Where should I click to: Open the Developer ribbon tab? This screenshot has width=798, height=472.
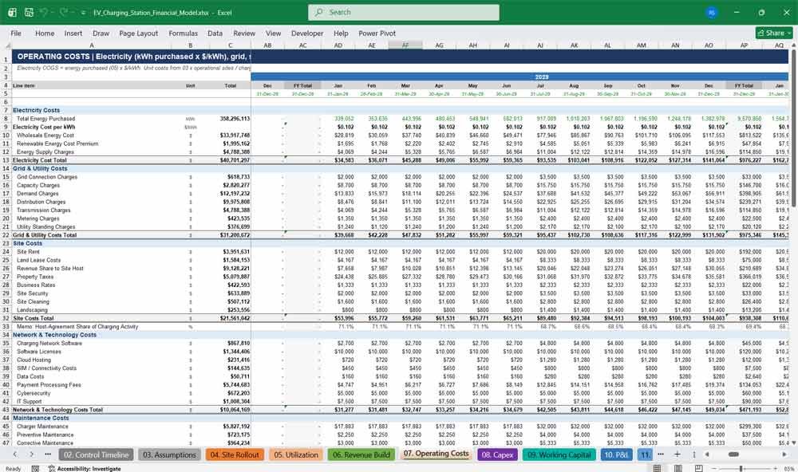pyautogui.click(x=307, y=33)
